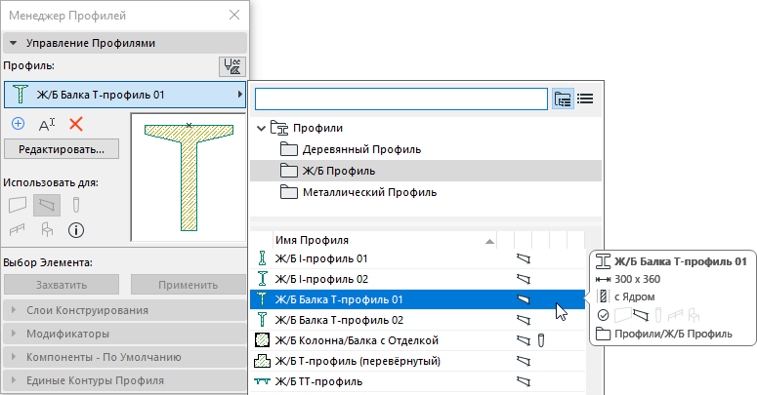Select Ж/Б ТТ-профиль in list
The width and height of the screenshot is (757, 395).
pyautogui.click(x=418, y=381)
